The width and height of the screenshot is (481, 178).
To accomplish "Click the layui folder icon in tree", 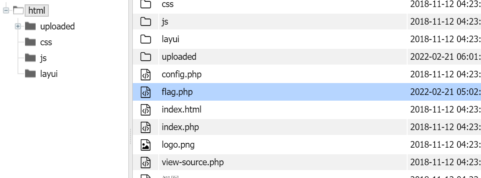I will pos(30,74).
